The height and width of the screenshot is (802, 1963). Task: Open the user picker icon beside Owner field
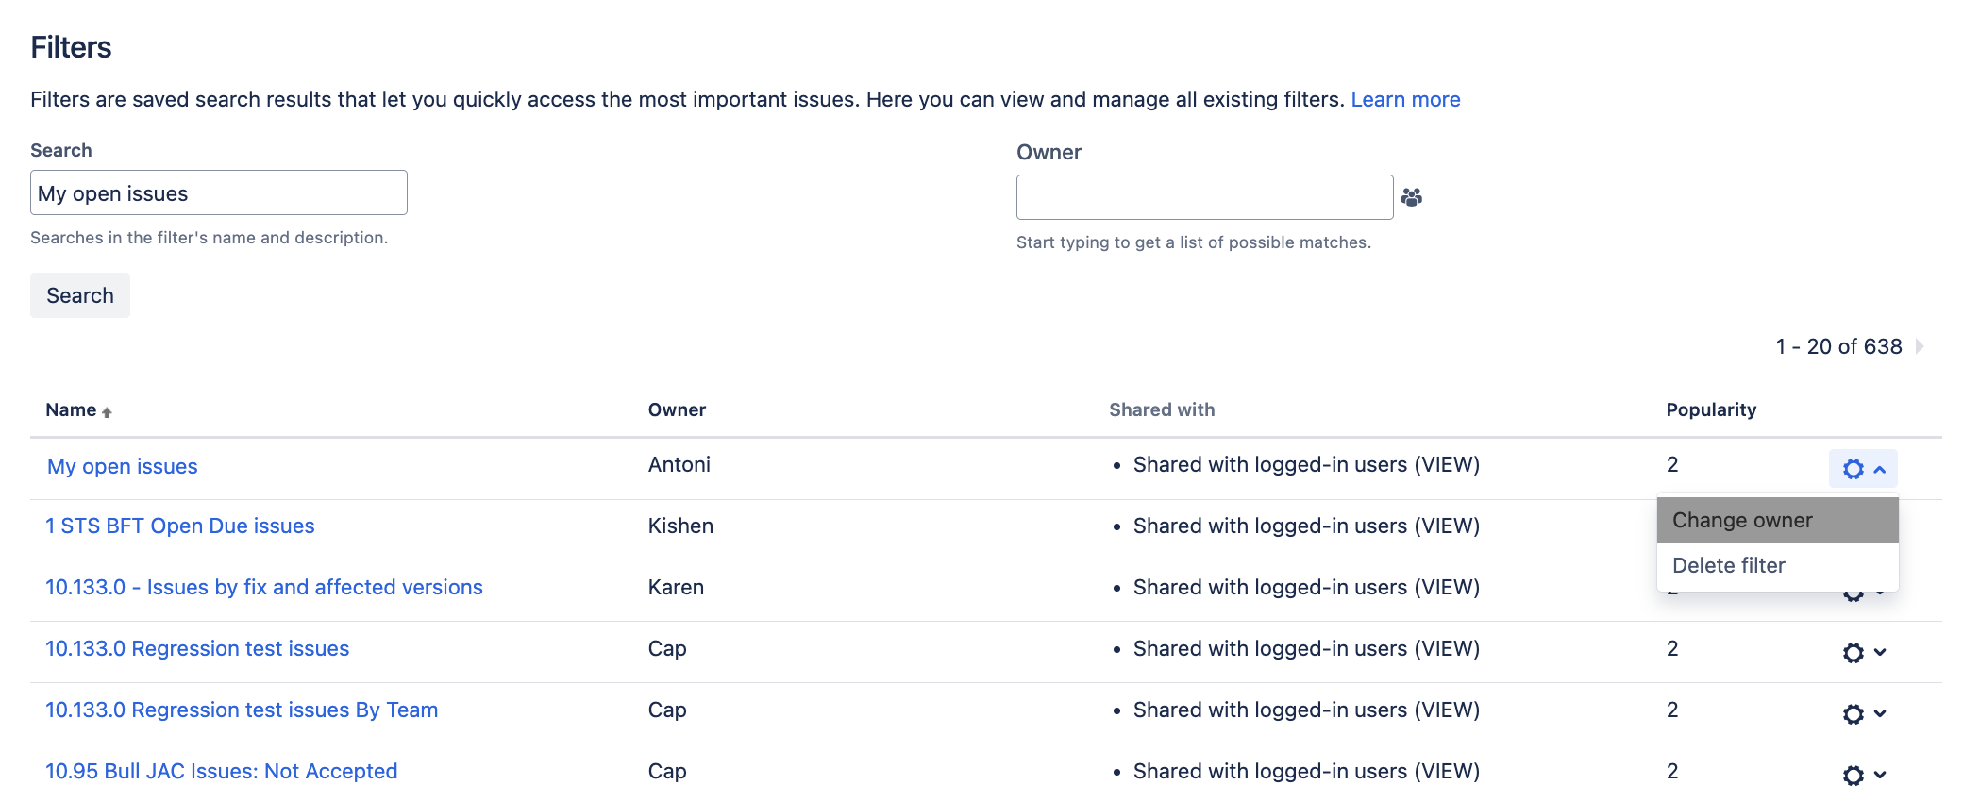click(1412, 196)
